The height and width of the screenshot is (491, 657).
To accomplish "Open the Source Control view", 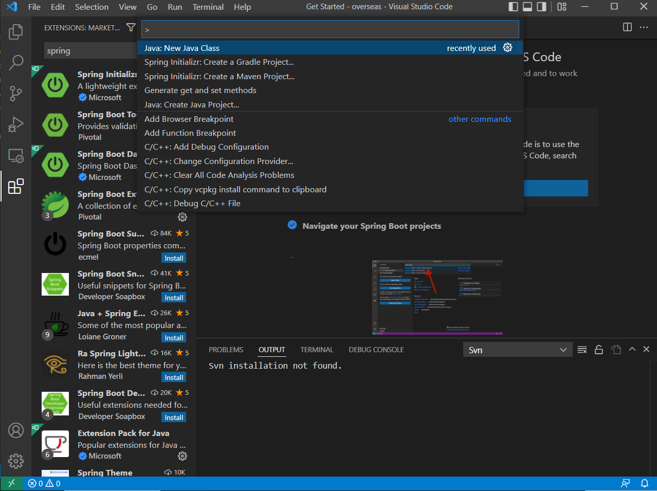I will click(16, 94).
